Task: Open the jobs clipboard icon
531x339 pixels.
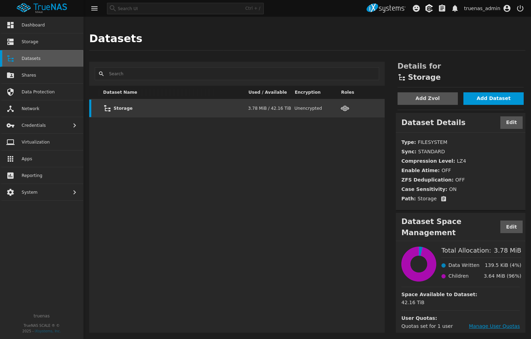Action: [x=442, y=8]
